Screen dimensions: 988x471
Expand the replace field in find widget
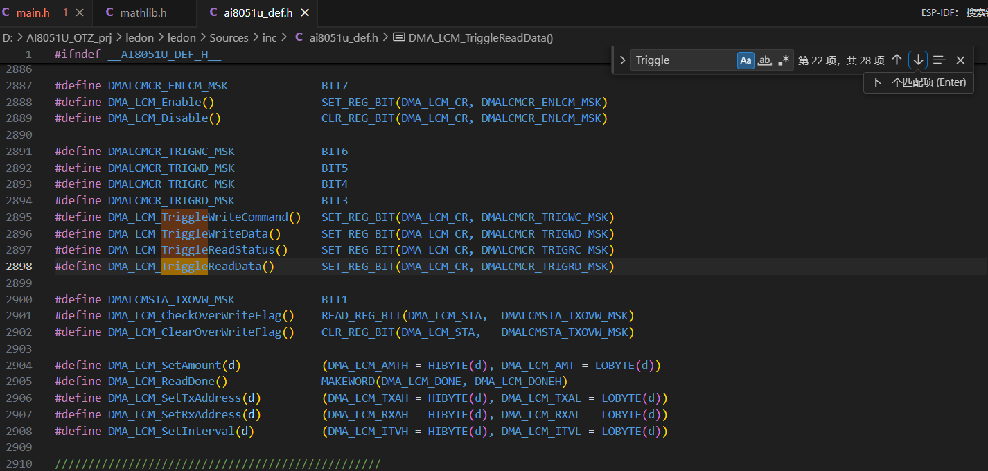click(622, 60)
